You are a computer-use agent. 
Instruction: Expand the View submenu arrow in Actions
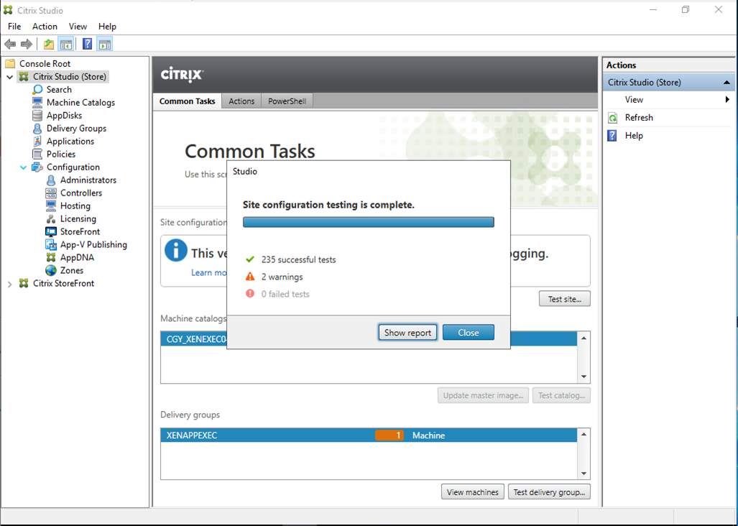click(x=727, y=99)
